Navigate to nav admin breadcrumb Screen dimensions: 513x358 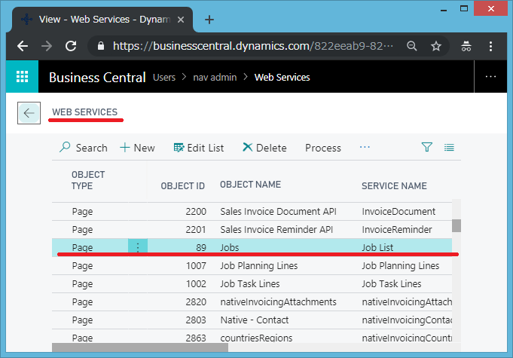click(x=215, y=77)
